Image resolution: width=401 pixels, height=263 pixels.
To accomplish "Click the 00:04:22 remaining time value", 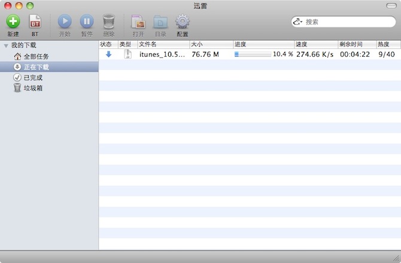I will pos(355,54).
